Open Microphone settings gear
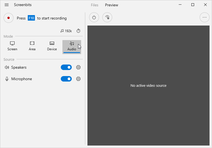212x148 pixels. [78, 79]
